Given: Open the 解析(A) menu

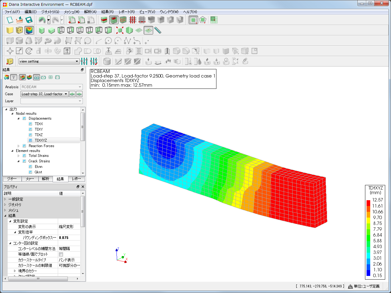Looking at the screenshot, I should point(90,12).
